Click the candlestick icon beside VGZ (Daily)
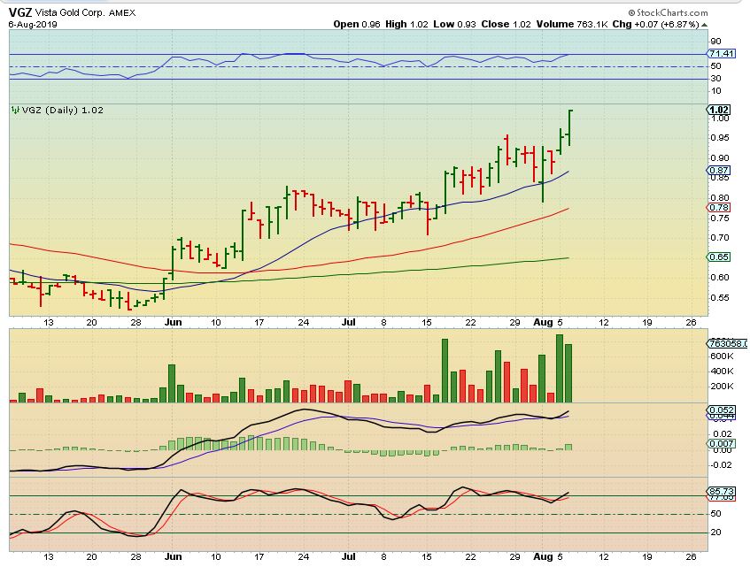750x567 pixels. tap(16, 111)
